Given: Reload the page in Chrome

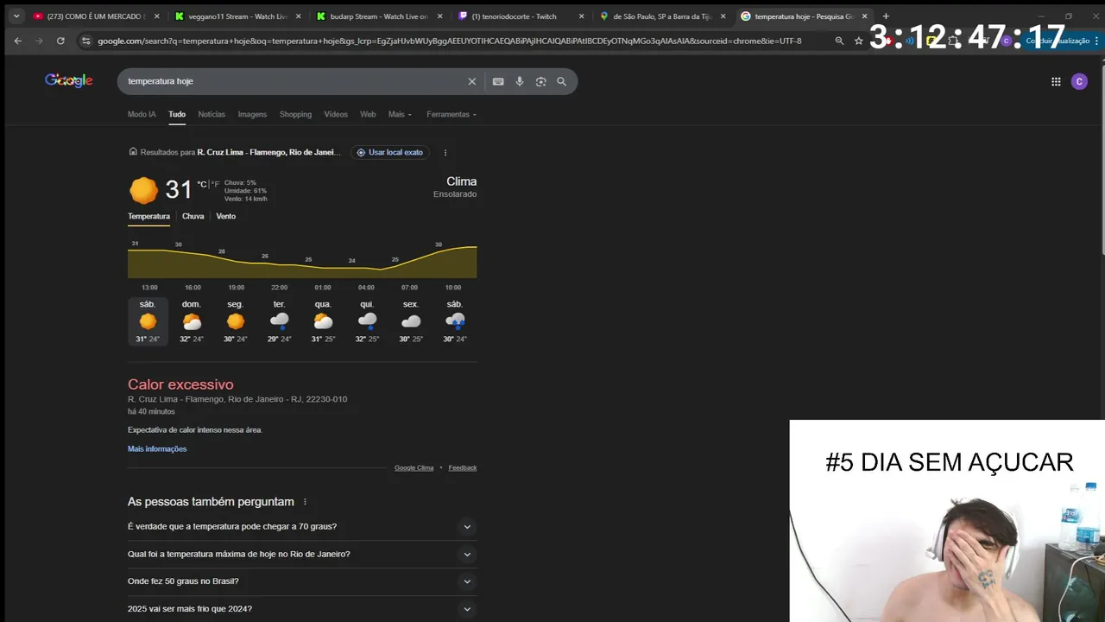Looking at the screenshot, I should pyautogui.click(x=60, y=41).
